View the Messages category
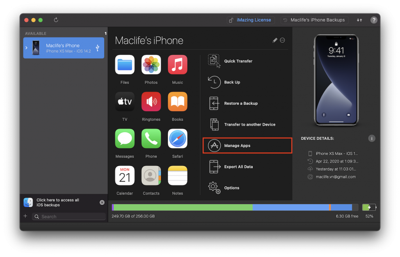The width and height of the screenshot is (400, 257). coord(124,138)
